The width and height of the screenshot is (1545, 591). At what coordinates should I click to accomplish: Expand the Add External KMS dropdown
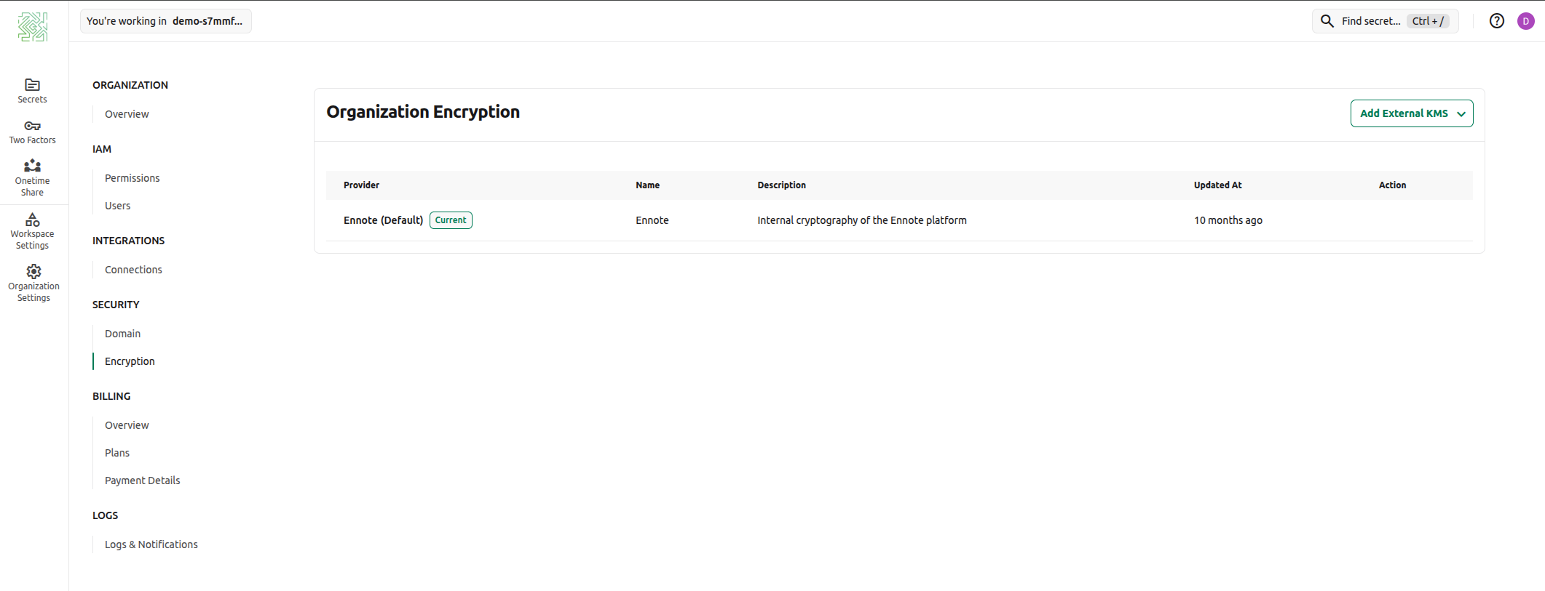click(1412, 113)
